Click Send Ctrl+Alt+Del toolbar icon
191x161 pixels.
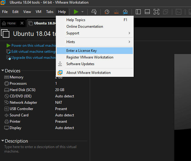pos(94,12)
